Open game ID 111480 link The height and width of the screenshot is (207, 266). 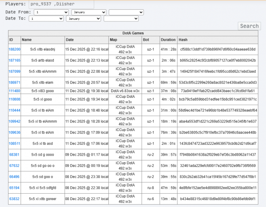(x=15, y=91)
